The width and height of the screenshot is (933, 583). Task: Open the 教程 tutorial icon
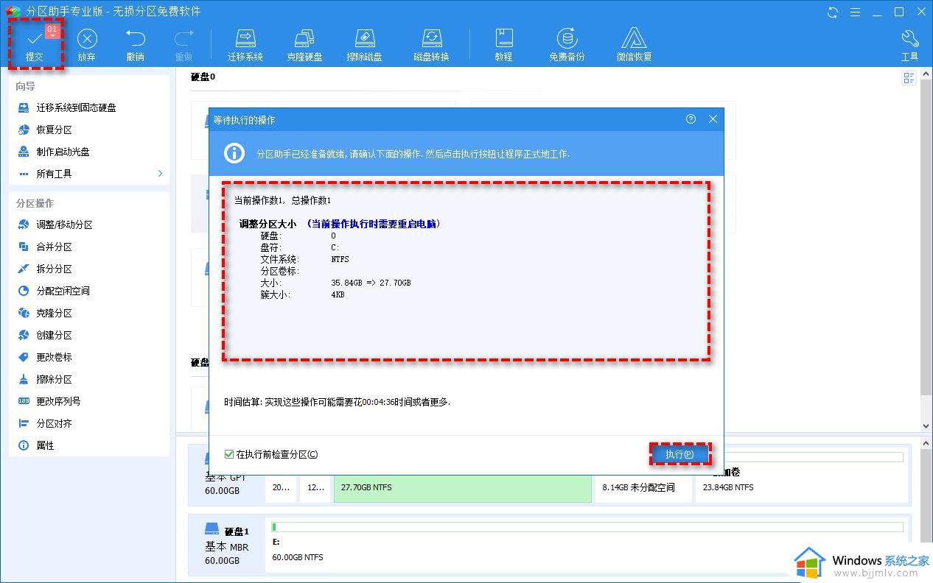tap(503, 44)
